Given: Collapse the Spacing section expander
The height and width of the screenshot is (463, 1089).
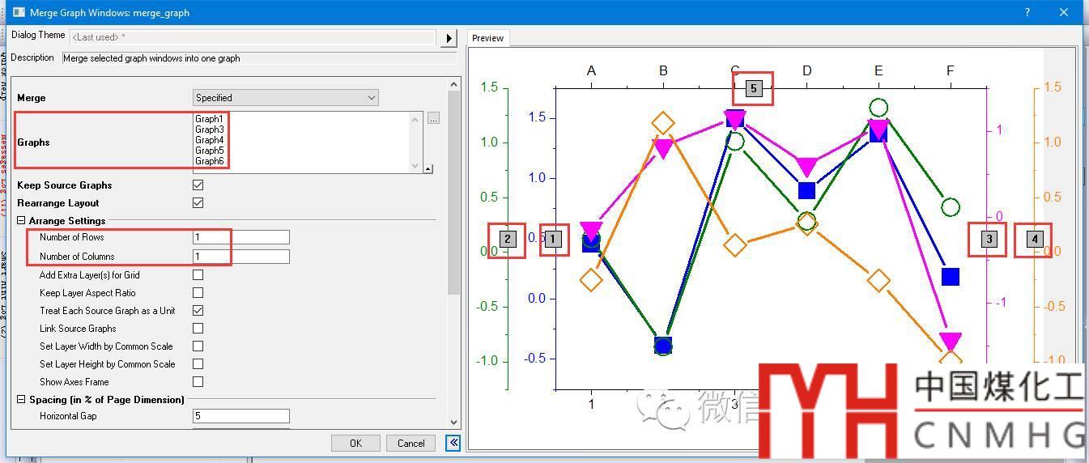Looking at the screenshot, I should (x=21, y=400).
